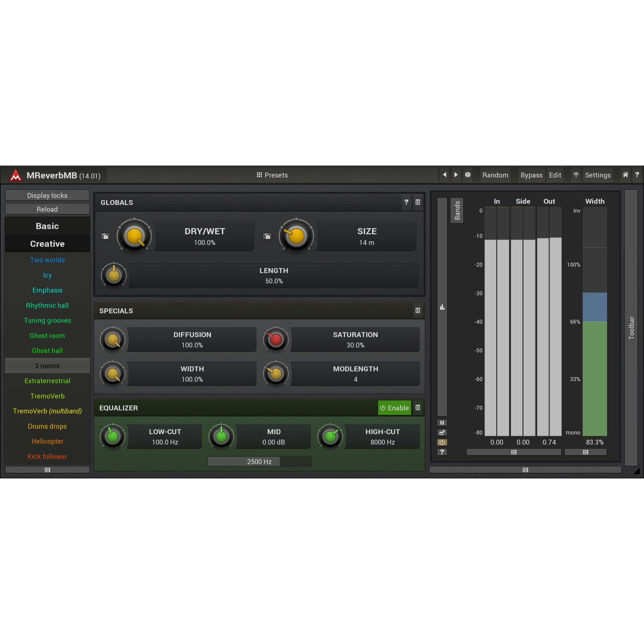Expand handle under In/Side/Out meters
The height and width of the screenshot is (644, 644).
514,452
